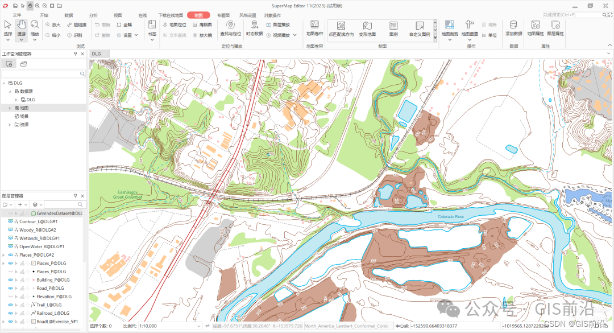This screenshot has width=614, height=333.
Task: Switch to the 开始 ribbon tab
Action: [44, 15]
